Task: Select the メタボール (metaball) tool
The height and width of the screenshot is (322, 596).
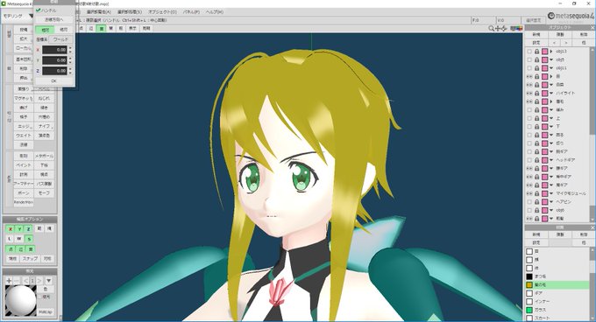Action: click(x=44, y=156)
